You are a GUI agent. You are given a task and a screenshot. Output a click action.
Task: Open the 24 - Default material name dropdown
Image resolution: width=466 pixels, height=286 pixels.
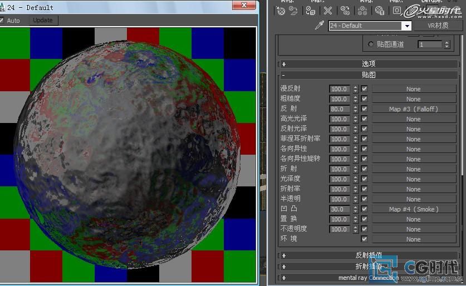[x=407, y=26]
